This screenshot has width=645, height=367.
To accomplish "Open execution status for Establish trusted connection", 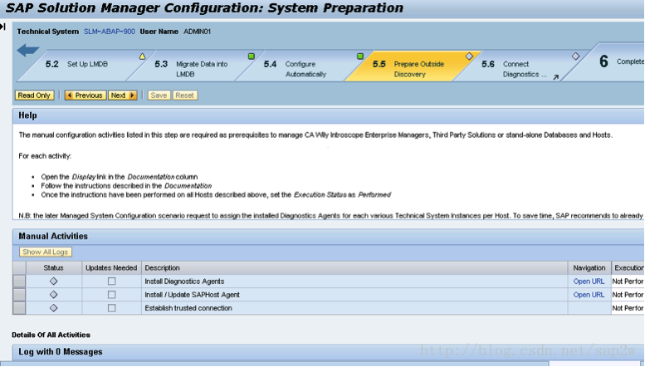I will coord(628,308).
